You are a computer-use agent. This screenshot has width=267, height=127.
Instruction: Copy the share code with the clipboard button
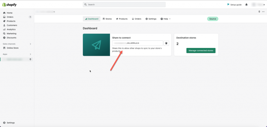tap(166, 43)
